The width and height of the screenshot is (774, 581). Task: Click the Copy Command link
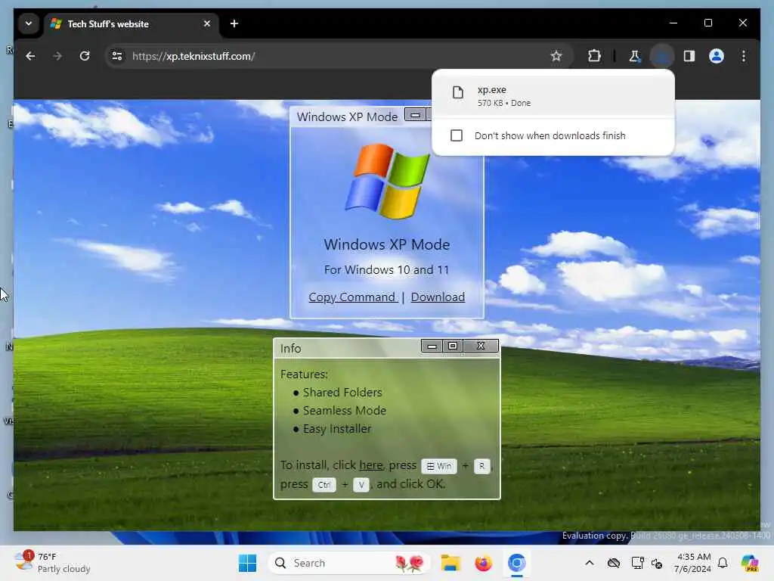(x=352, y=297)
